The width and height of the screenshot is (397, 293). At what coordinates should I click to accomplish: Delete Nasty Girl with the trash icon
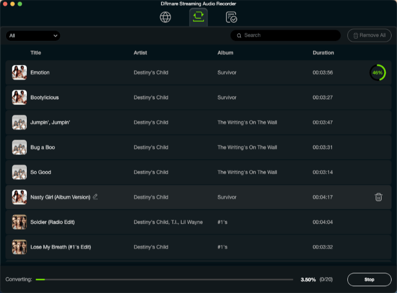pyautogui.click(x=379, y=197)
